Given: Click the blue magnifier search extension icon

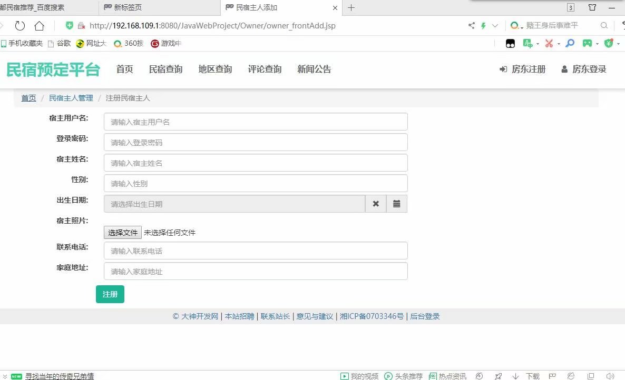Looking at the screenshot, I should click(570, 43).
